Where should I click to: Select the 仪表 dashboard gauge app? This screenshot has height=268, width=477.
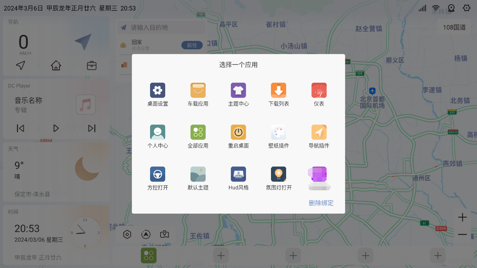tap(319, 90)
